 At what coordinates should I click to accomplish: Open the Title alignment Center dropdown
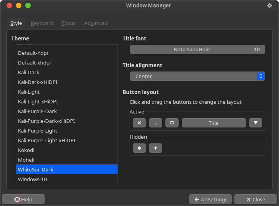click(x=197, y=76)
